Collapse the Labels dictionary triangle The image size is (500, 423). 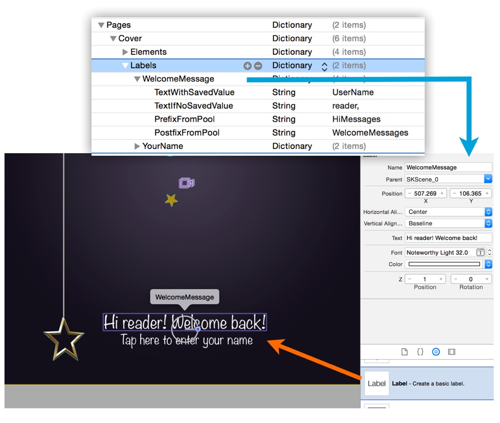(125, 65)
